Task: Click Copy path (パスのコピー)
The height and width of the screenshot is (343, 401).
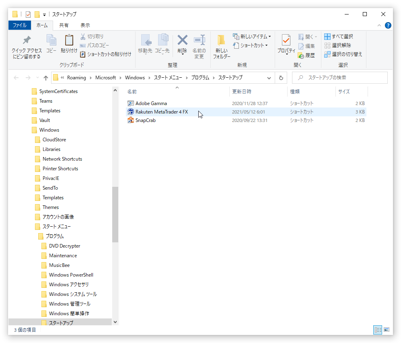Action: click(x=95, y=45)
